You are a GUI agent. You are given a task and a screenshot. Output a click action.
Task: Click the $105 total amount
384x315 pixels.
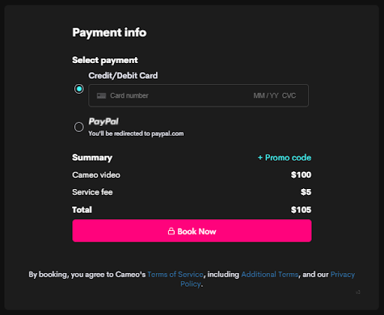point(301,210)
